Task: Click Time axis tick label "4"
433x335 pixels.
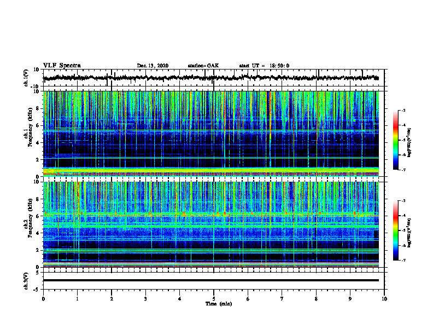Action: (179, 299)
